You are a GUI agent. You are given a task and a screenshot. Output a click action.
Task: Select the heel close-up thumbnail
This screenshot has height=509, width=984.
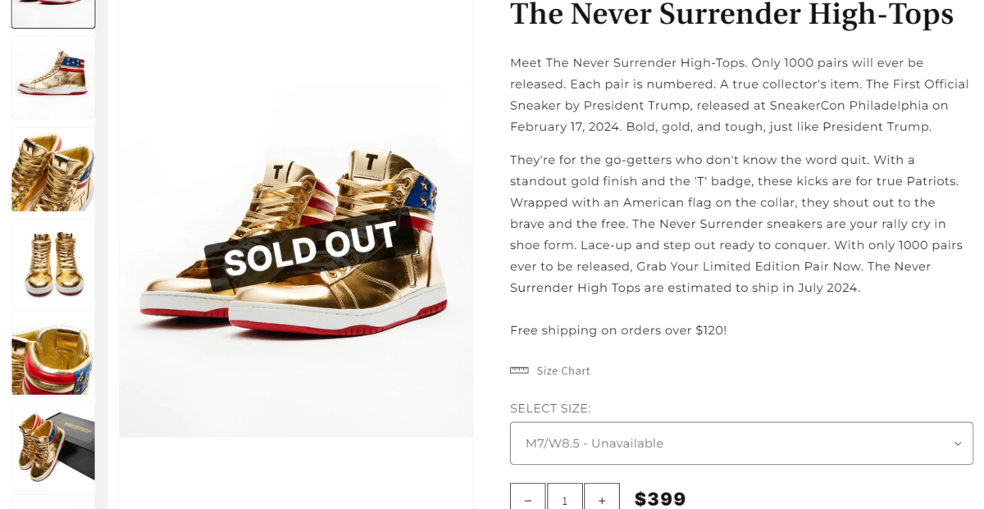point(53,353)
